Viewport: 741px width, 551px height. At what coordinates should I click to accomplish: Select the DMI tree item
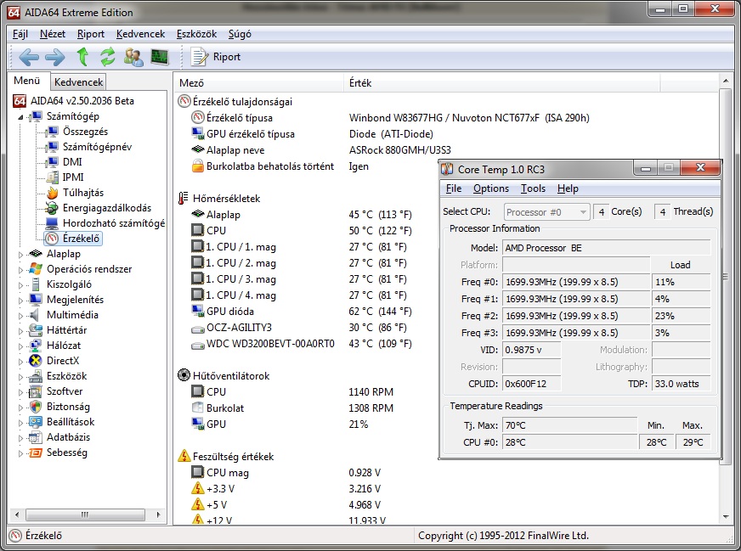(x=72, y=162)
